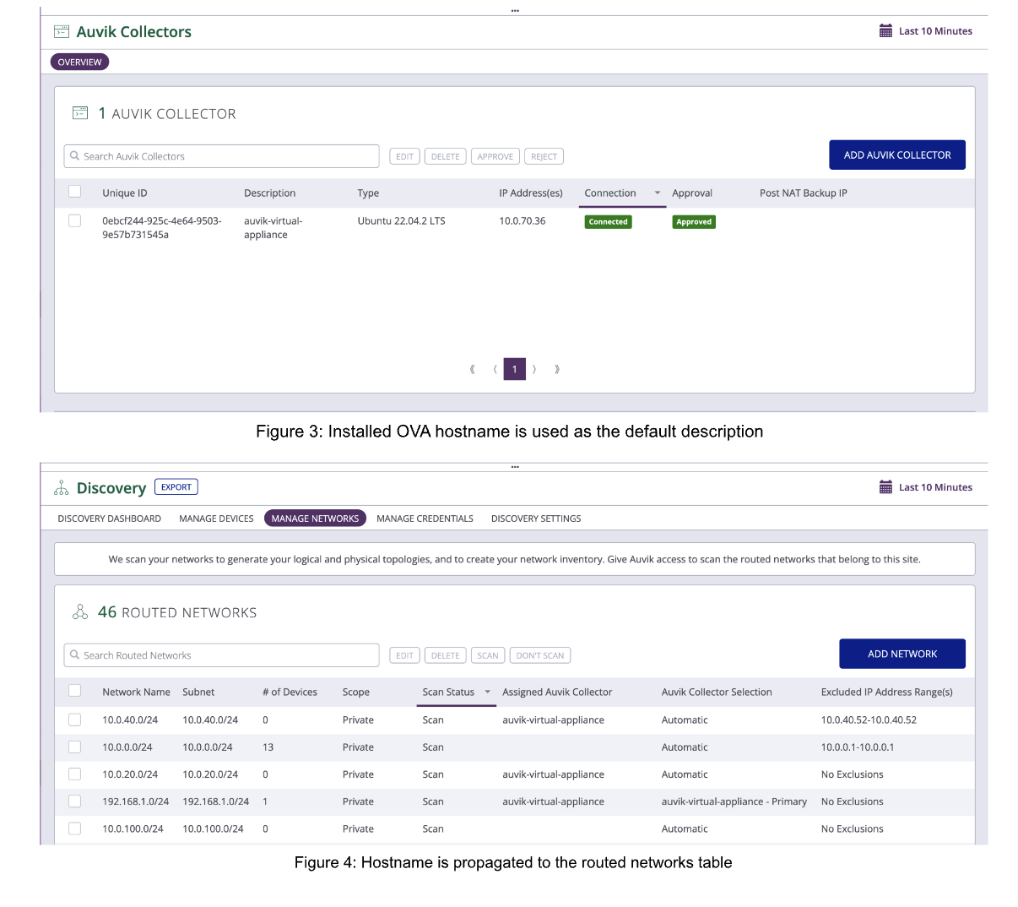Click the DON'T SCAN button
This screenshot has width=1018, height=907.
tap(540, 655)
